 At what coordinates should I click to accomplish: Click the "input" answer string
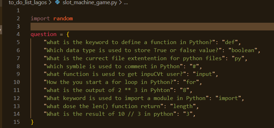(x=203, y=74)
